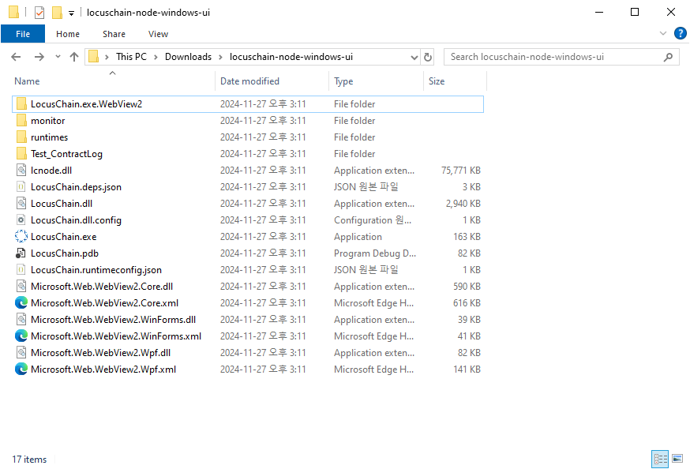Viewport: 690px width, 469px height.
Task: Expand the chevron after This PC
Action: [156, 57]
